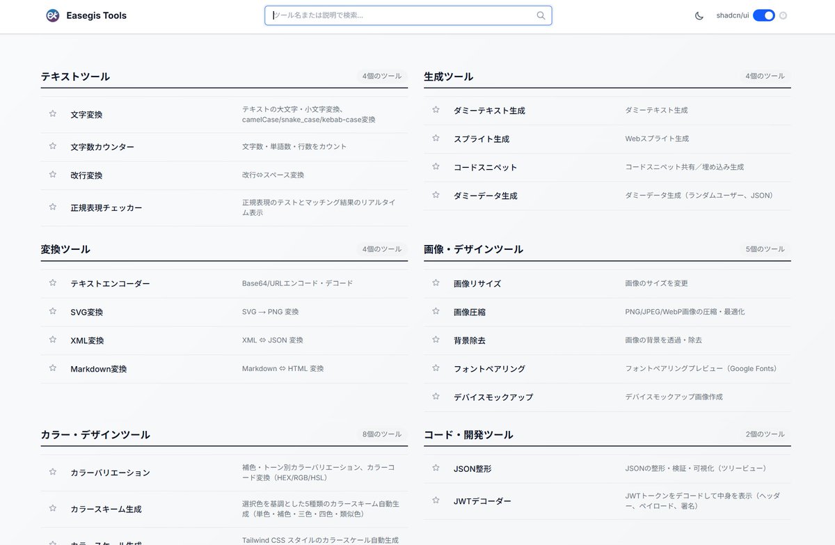Open the 文字変換 tool
Screen dimensions: 835x545
click(86, 114)
